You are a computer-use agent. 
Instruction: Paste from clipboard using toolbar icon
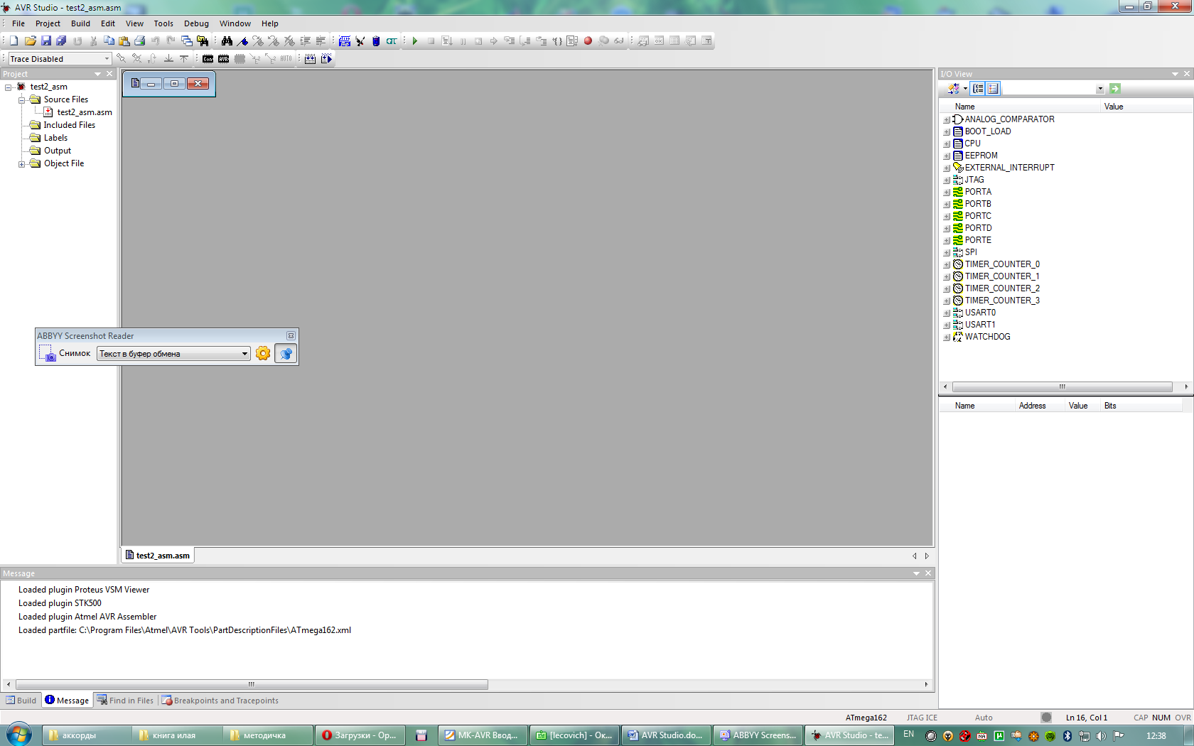coord(124,41)
